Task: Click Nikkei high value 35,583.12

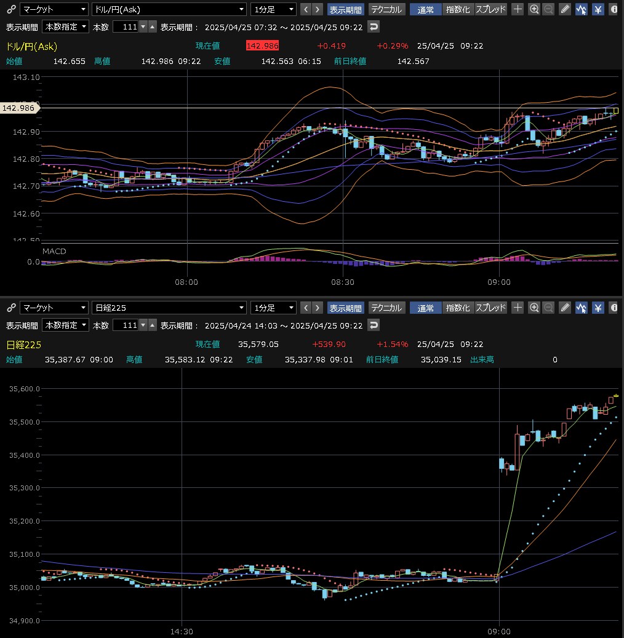Action: point(185,360)
